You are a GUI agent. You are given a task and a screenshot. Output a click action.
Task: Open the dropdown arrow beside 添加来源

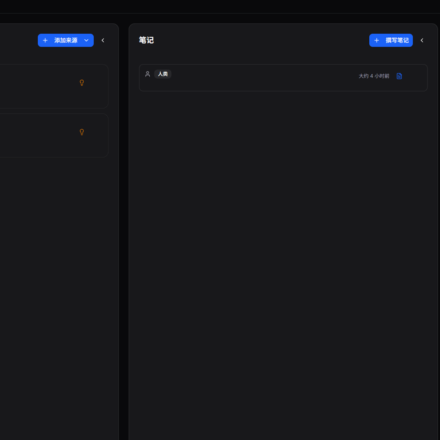coord(87,41)
